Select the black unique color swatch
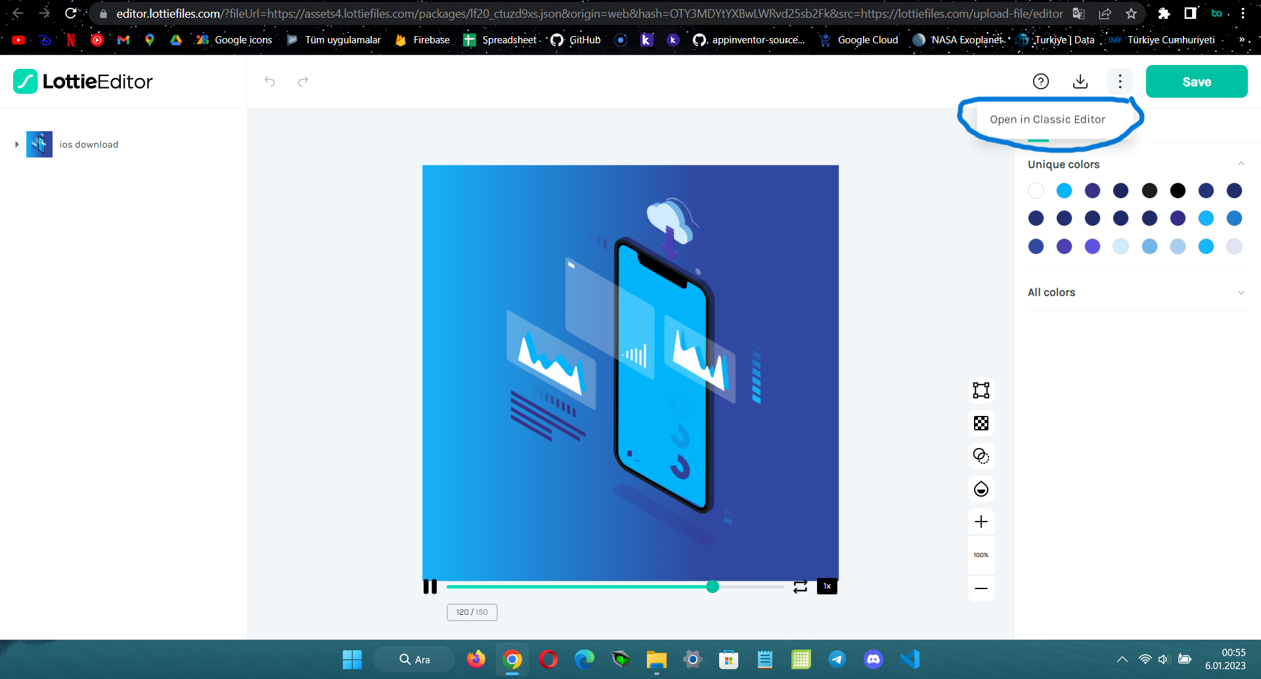Viewport: 1261px width, 679px height. (x=1178, y=190)
